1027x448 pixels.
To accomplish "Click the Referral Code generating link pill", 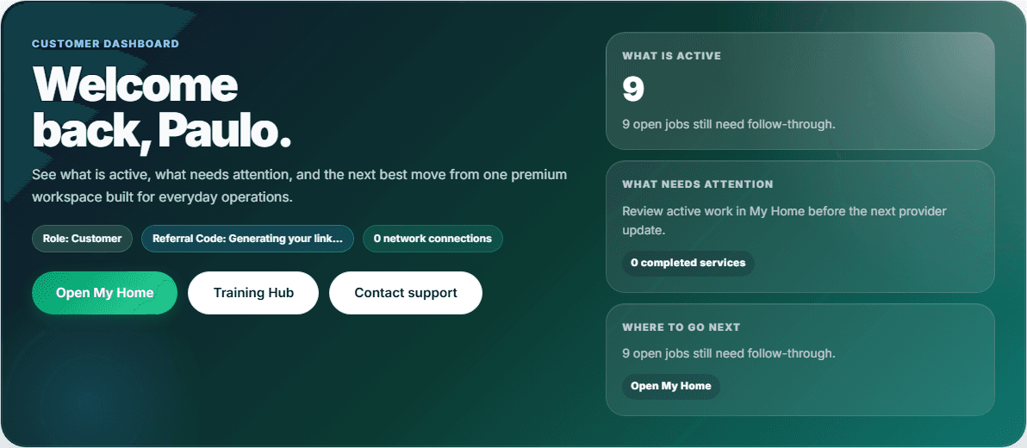I will [x=247, y=239].
